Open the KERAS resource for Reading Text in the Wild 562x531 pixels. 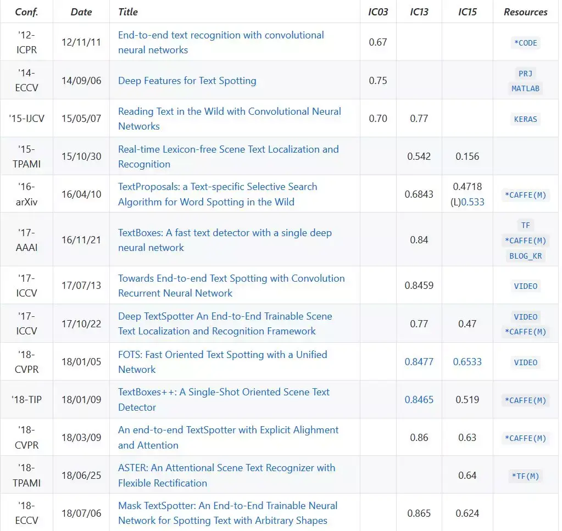[x=525, y=119]
